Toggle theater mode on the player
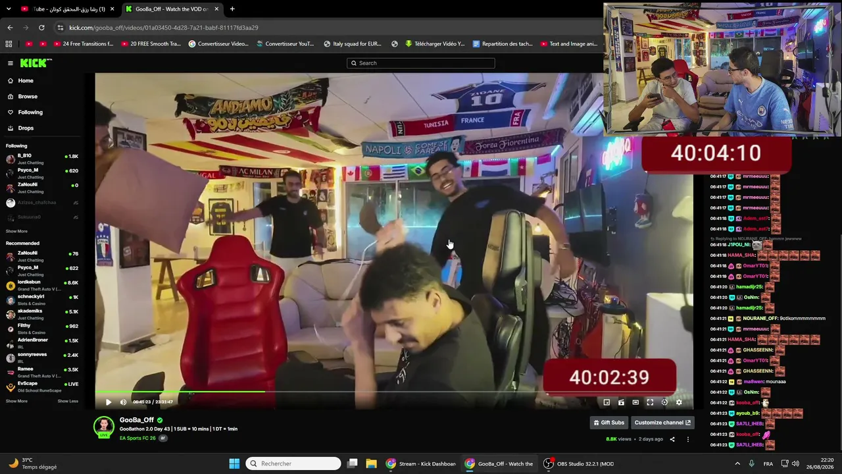Viewport: 842px width, 474px height. click(635, 402)
